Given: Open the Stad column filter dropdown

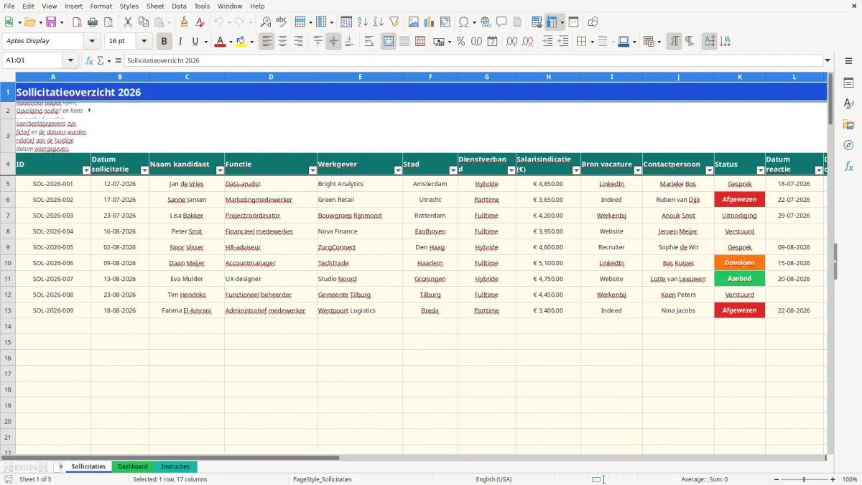Looking at the screenshot, I should click(453, 170).
